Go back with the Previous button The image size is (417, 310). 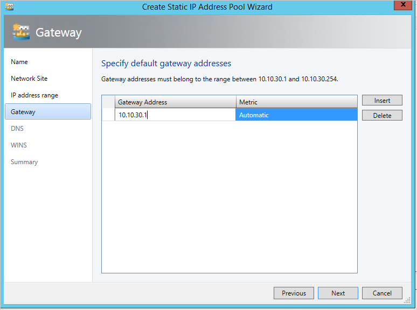point(294,293)
